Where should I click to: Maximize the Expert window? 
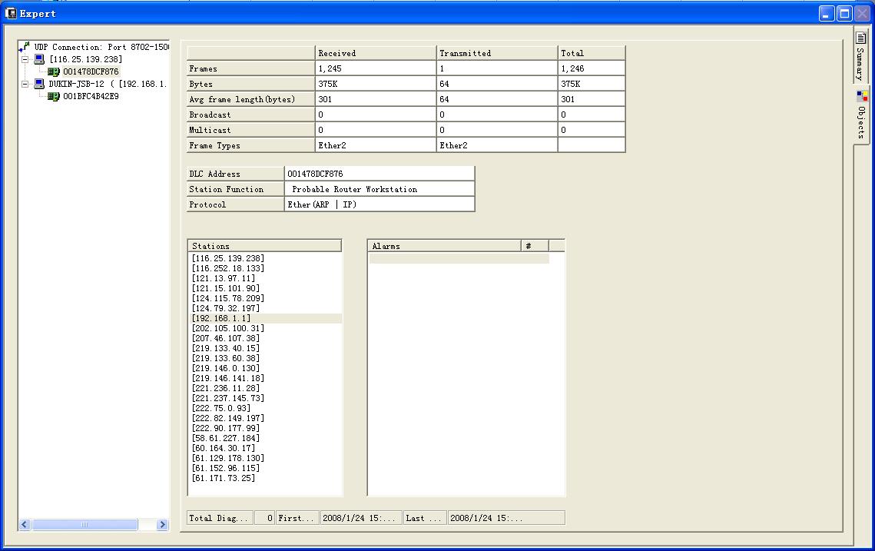coord(844,13)
